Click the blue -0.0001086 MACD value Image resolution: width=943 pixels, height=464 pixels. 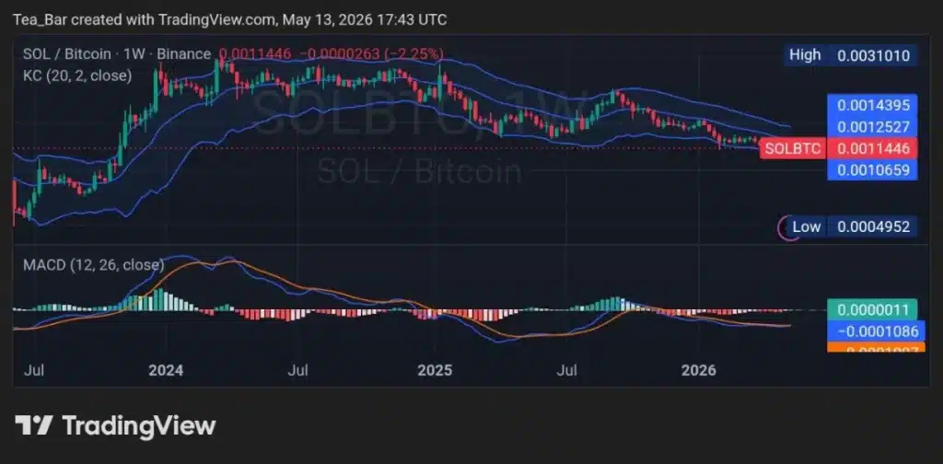(877, 331)
